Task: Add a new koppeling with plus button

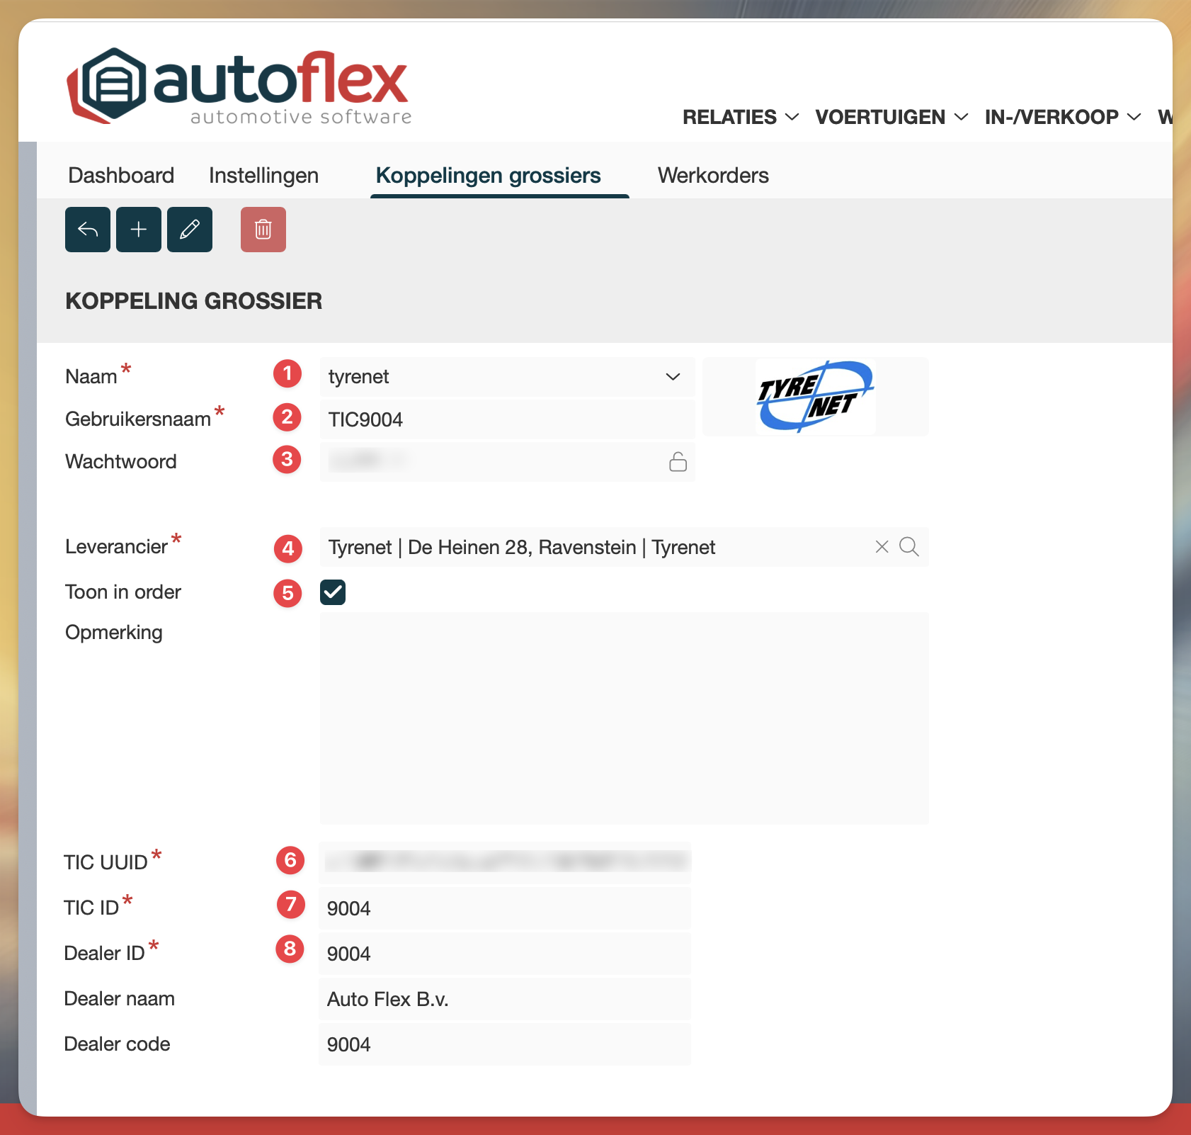Action: pos(139,230)
